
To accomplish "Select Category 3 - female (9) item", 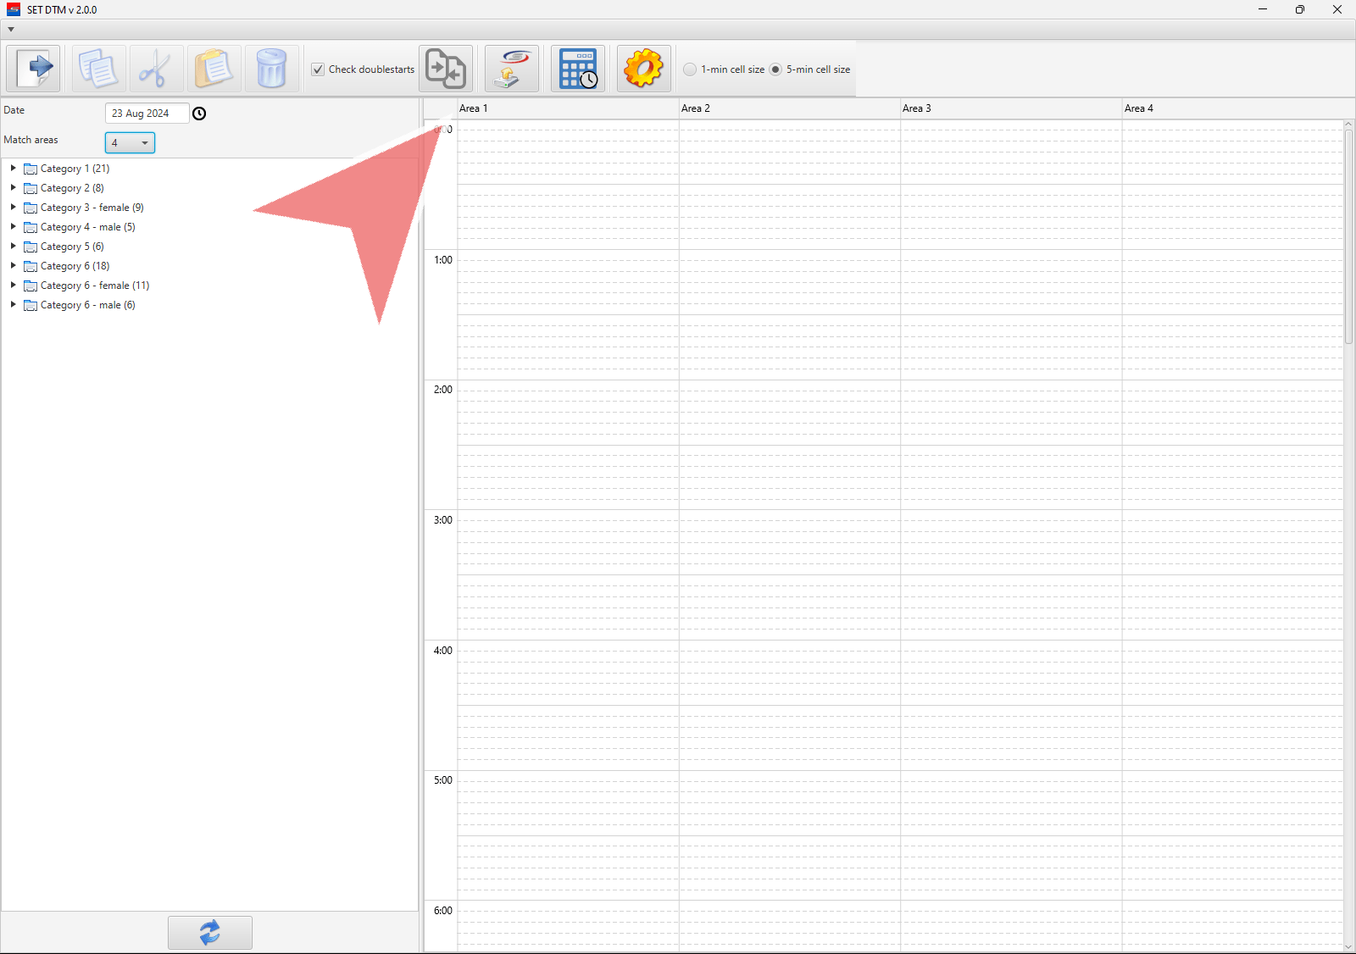I will (92, 208).
